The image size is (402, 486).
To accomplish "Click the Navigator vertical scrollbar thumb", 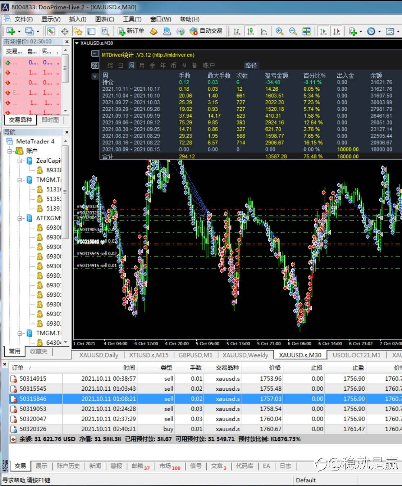I will tap(65, 193).
